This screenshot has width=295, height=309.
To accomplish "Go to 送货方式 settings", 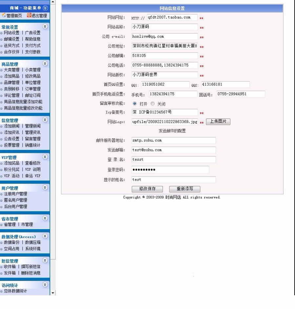I will pos(12,45).
